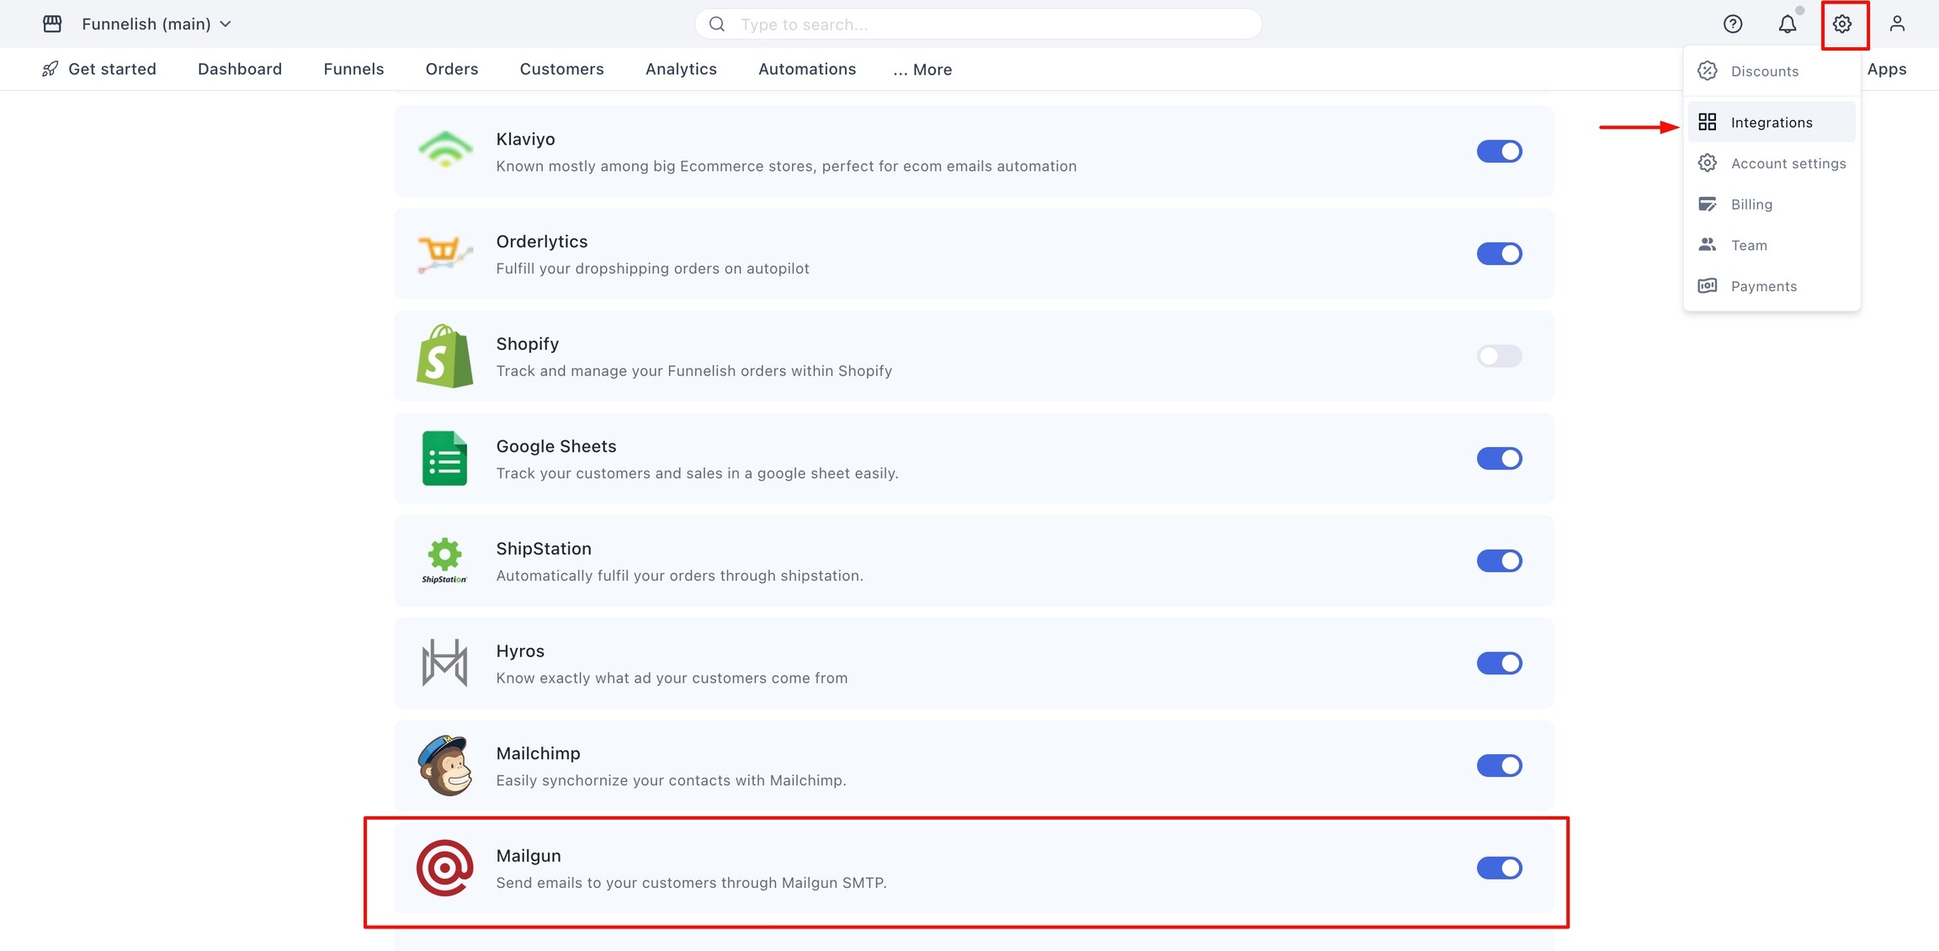Open Account settings menu entry

[x=1788, y=163]
